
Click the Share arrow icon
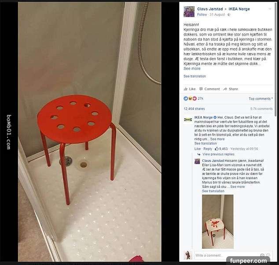click(225, 89)
